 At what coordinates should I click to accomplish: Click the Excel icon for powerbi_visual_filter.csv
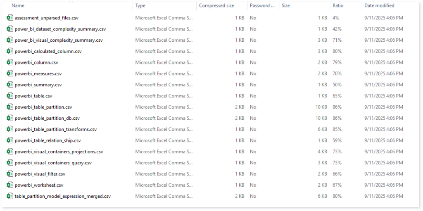click(x=10, y=174)
